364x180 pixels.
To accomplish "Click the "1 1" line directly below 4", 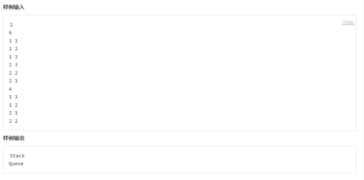I will [13, 97].
